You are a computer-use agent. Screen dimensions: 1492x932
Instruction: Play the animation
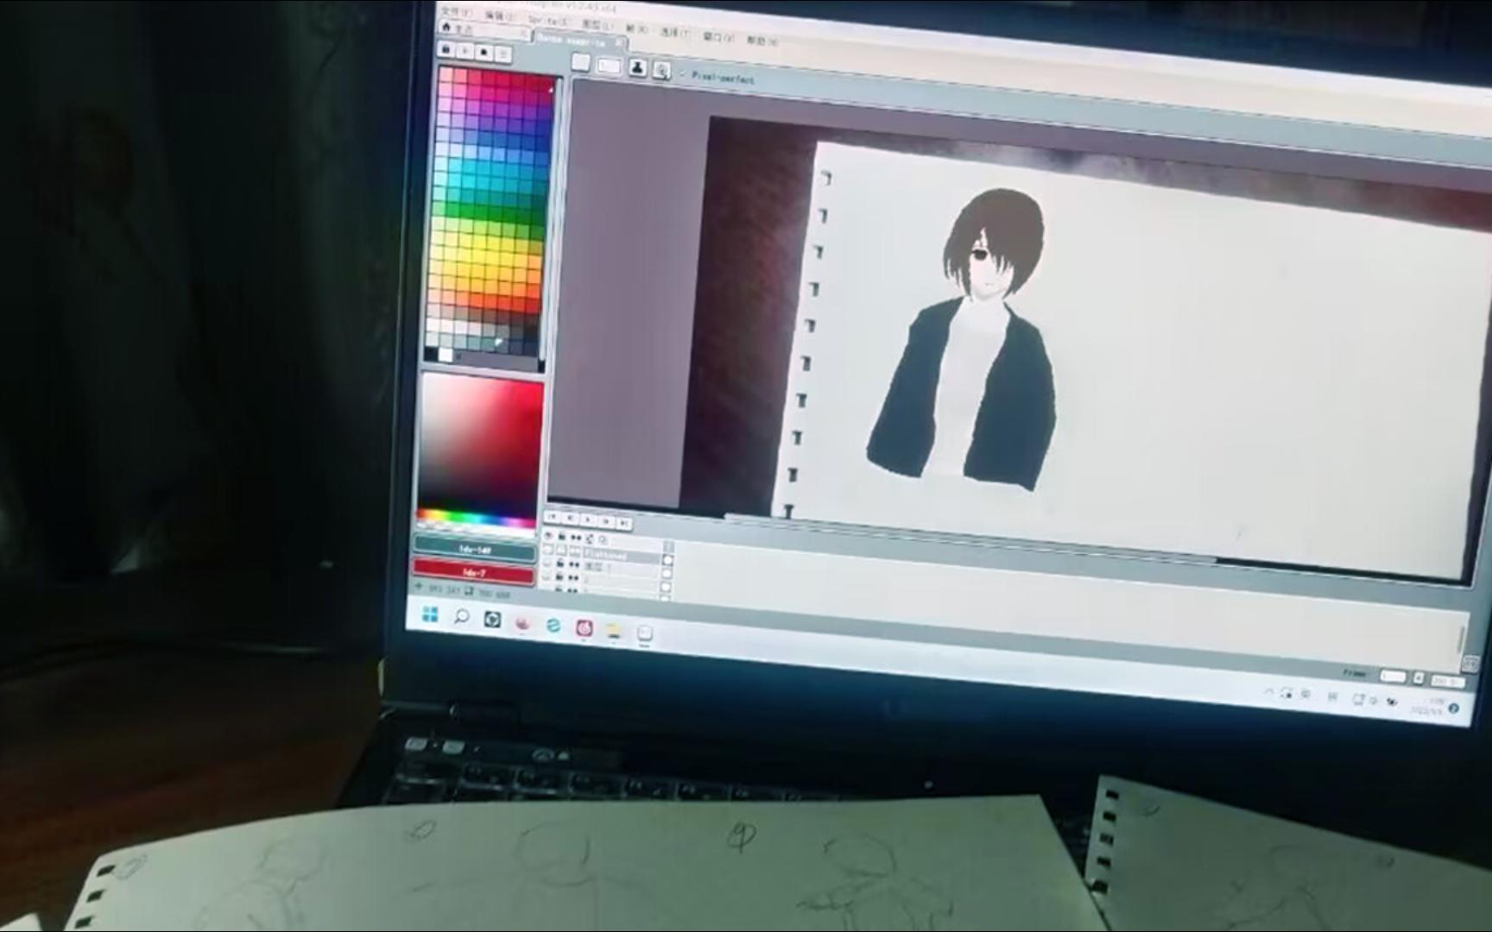tap(589, 520)
